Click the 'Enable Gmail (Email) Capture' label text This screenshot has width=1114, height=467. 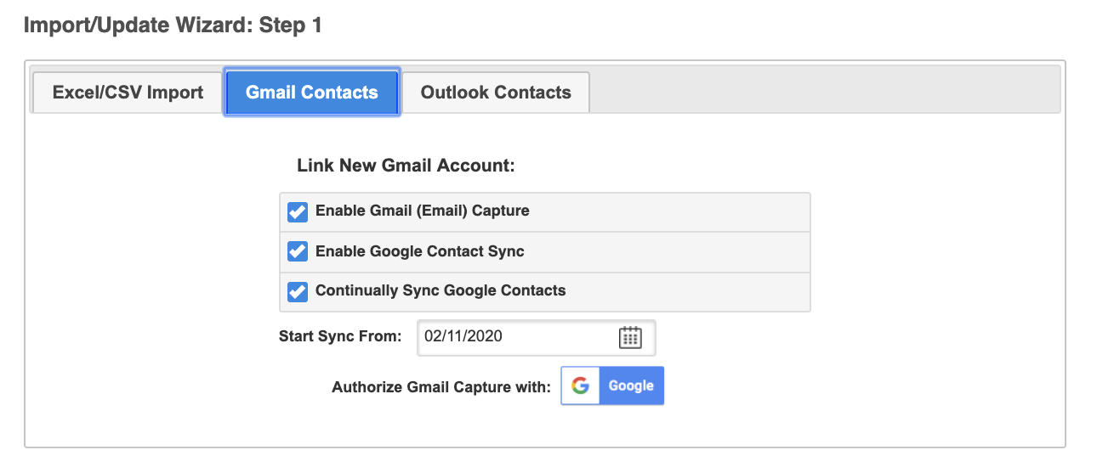tap(422, 211)
